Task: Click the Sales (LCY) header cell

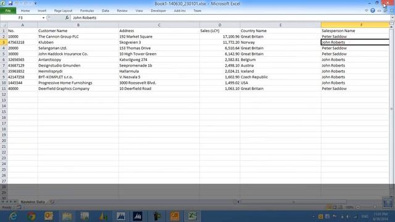Action: (x=220, y=31)
